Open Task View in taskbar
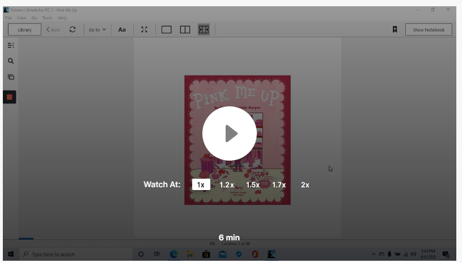This screenshot has width=462, height=263. 157,254
